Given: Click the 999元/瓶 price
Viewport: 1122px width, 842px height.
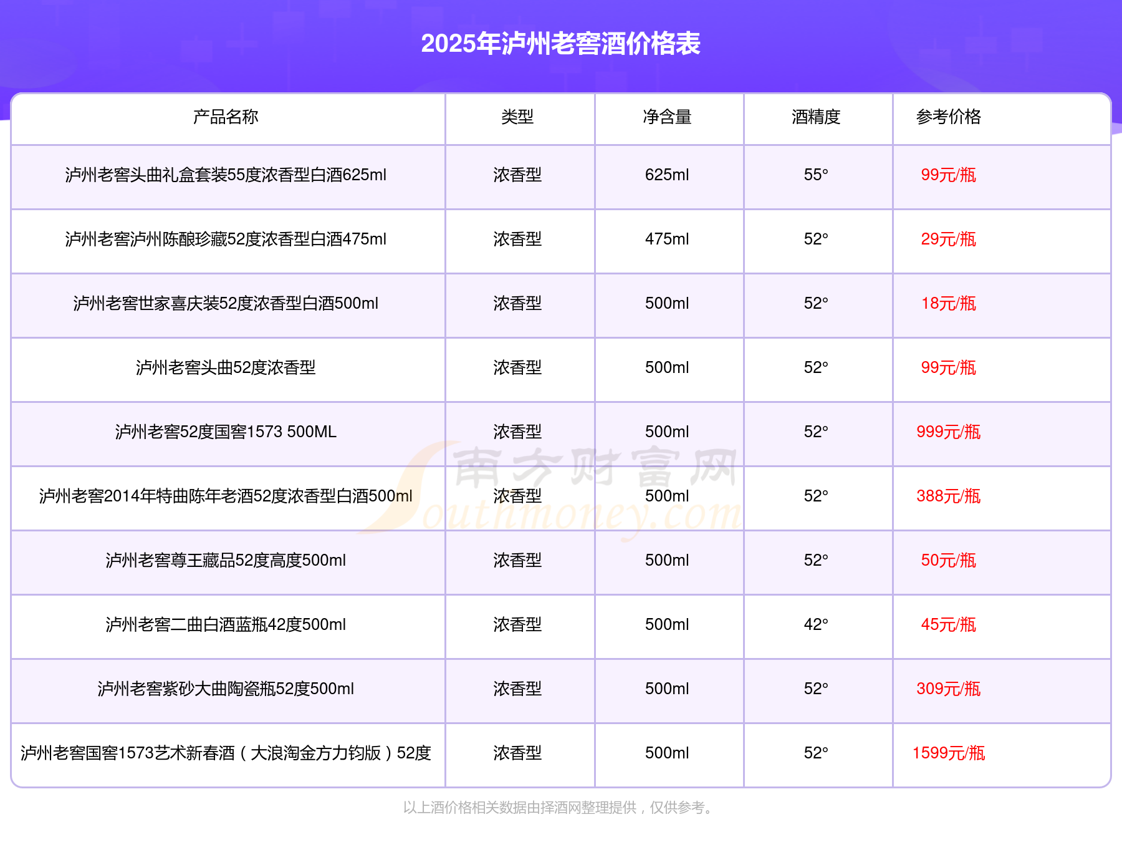Looking at the screenshot, I should click(948, 432).
